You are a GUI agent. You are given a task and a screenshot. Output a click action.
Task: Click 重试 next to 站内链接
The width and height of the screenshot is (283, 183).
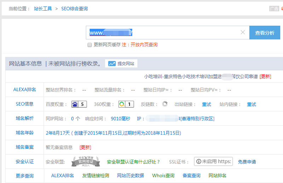[252, 104]
